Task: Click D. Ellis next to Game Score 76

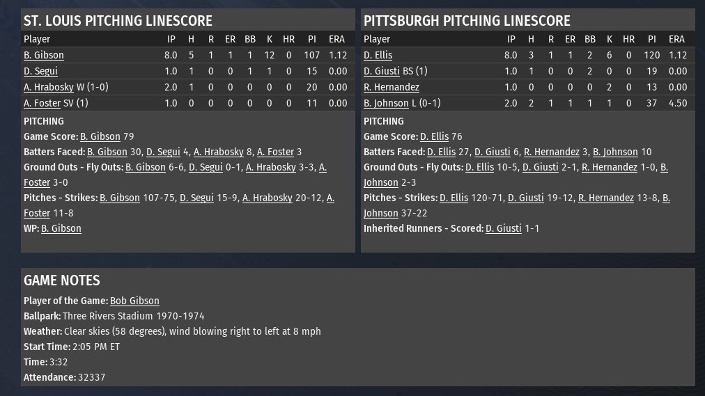Action: [x=434, y=136]
